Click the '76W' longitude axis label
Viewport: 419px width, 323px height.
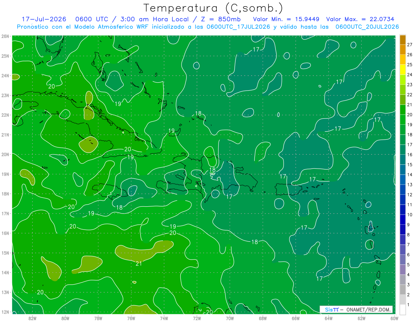click(x=131, y=318)
